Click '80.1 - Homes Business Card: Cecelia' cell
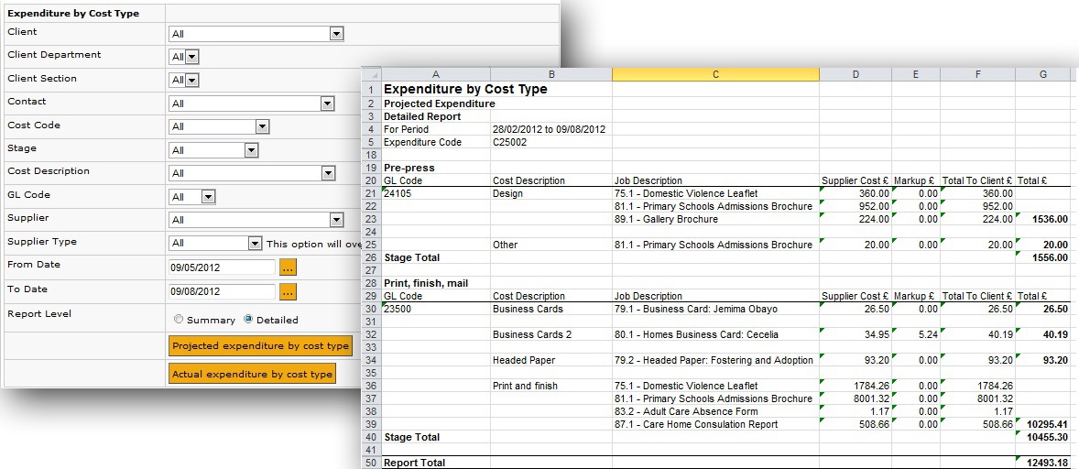 click(x=715, y=335)
